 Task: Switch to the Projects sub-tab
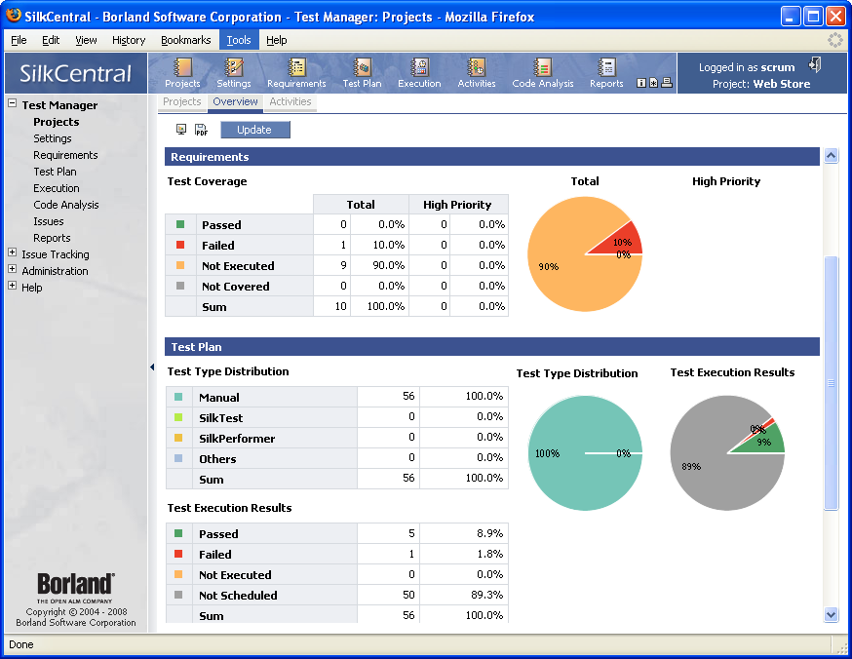click(182, 101)
